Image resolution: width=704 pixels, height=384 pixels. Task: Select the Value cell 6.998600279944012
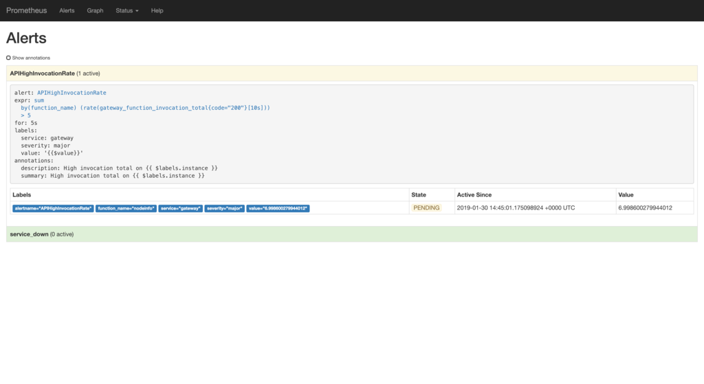pyautogui.click(x=645, y=207)
